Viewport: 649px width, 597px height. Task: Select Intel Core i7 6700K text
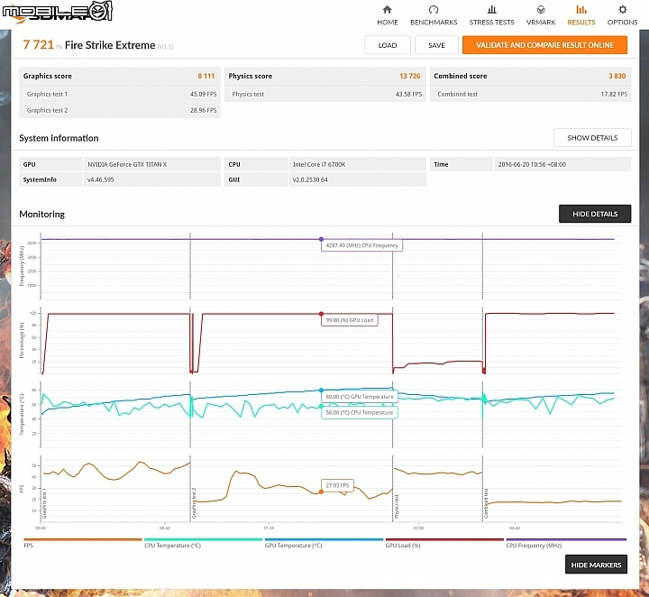(x=319, y=164)
